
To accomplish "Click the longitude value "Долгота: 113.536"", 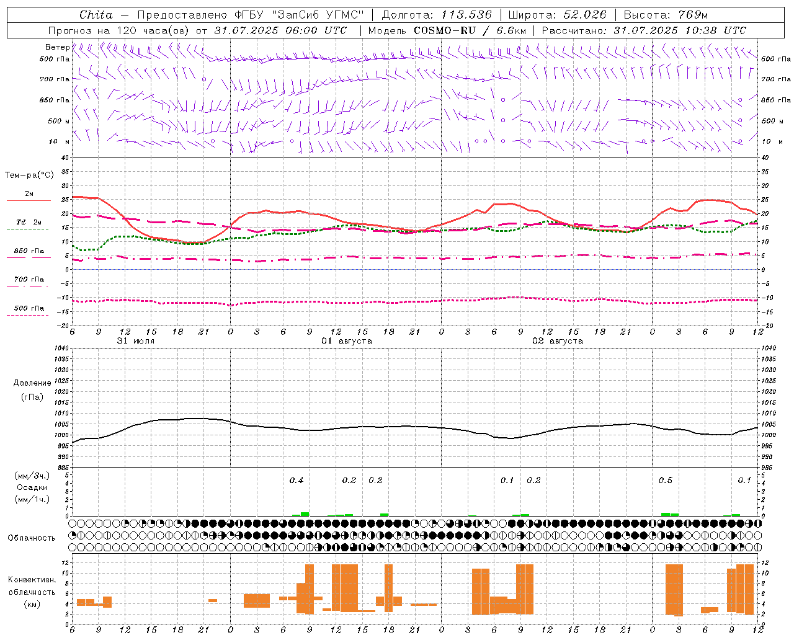I will pos(437,15).
